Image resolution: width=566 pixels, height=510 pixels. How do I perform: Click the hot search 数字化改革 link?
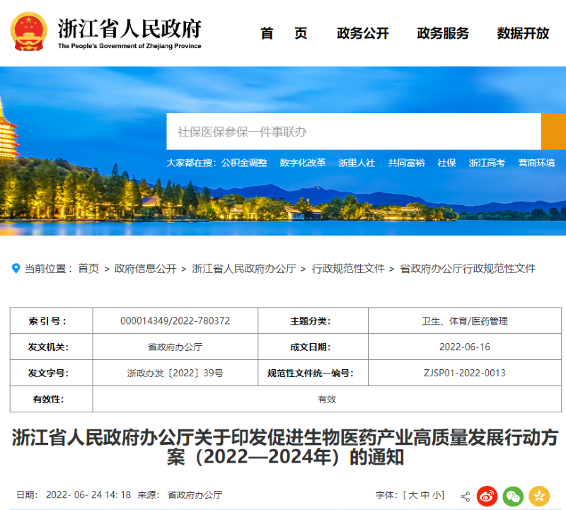tap(303, 161)
